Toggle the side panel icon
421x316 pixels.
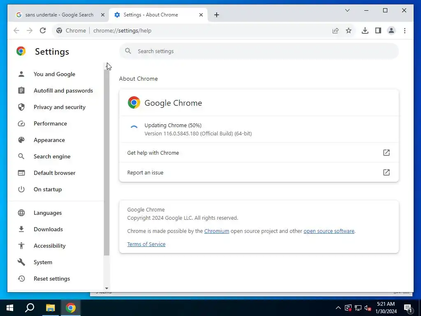tap(378, 30)
